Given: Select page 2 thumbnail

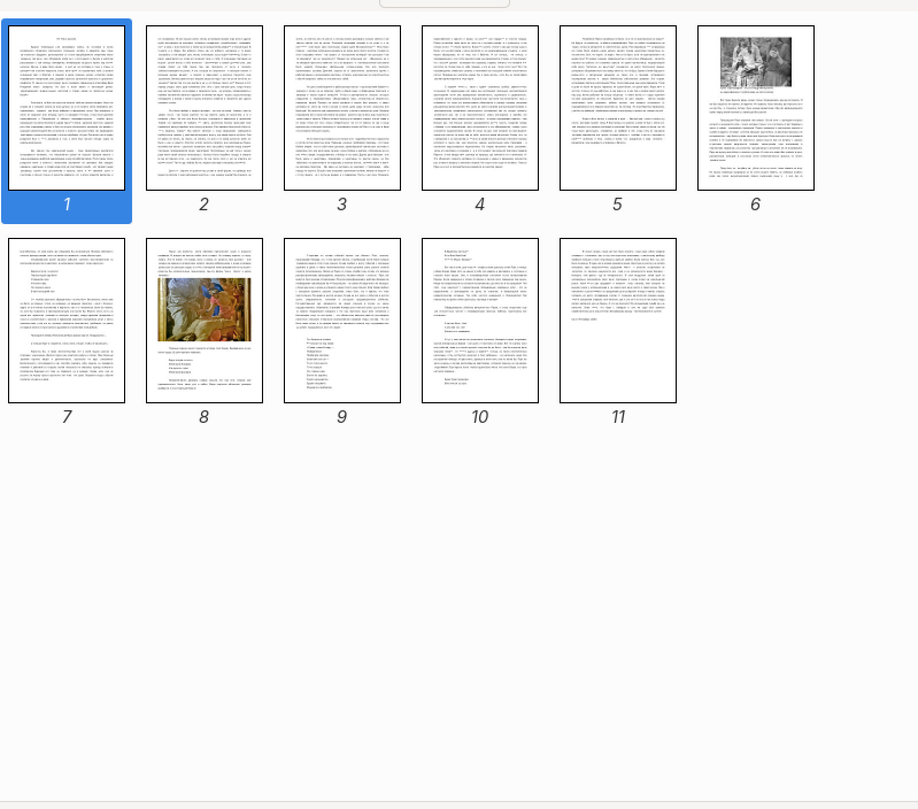Looking at the screenshot, I should click(x=205, y=108).
